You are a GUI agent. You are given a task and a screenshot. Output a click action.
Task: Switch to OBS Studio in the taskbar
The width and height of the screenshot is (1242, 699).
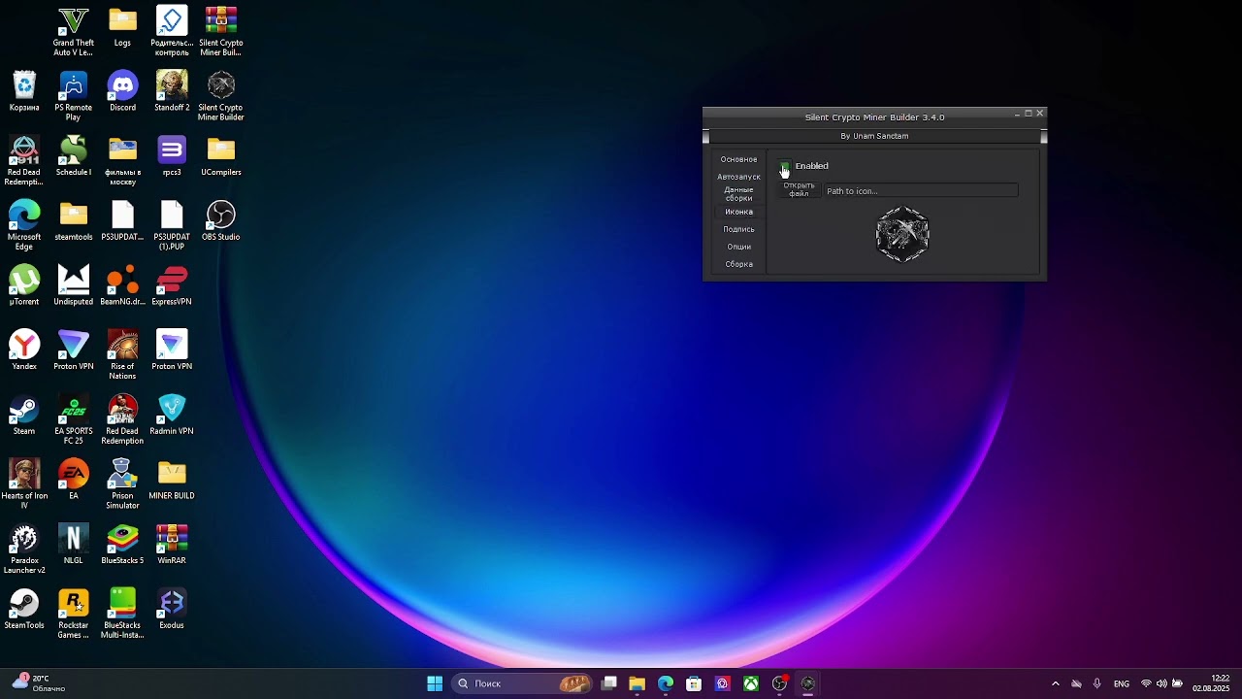point(779,683)
